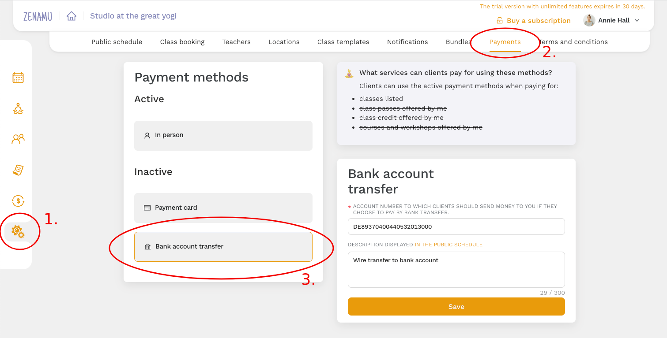The width and height of the screenshot is (667, 338).
Task: Click Annie Hall's avatar picture
Action: pyautogui.click(x=589, y=20)
